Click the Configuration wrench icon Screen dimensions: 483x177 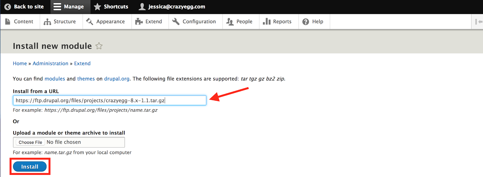point(176,21)
